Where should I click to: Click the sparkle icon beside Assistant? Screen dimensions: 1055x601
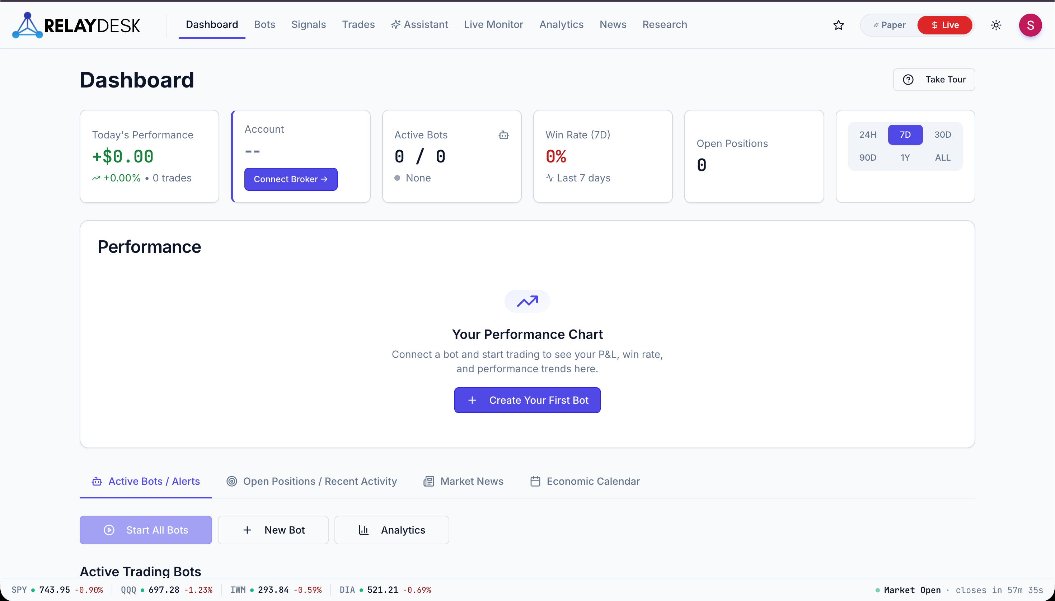pyautogui.click(x=396, y=25)
